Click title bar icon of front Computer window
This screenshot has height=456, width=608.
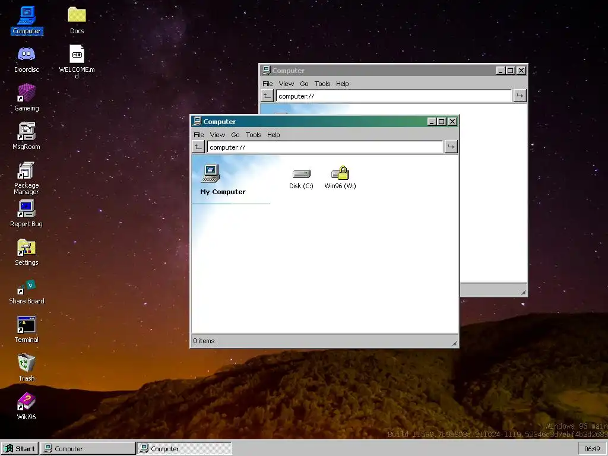[197, 121]
